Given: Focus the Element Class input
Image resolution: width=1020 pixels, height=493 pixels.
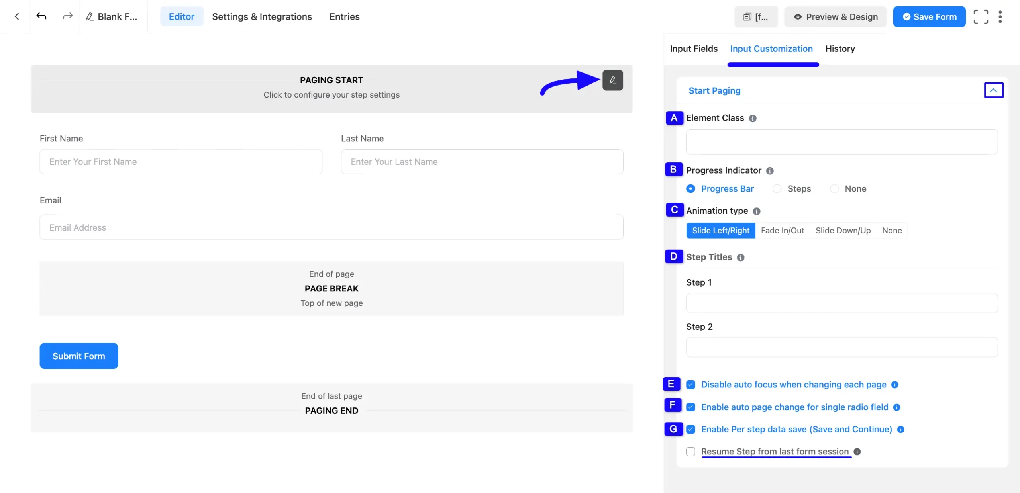Looking at the screenshot, I should [842, 142].
